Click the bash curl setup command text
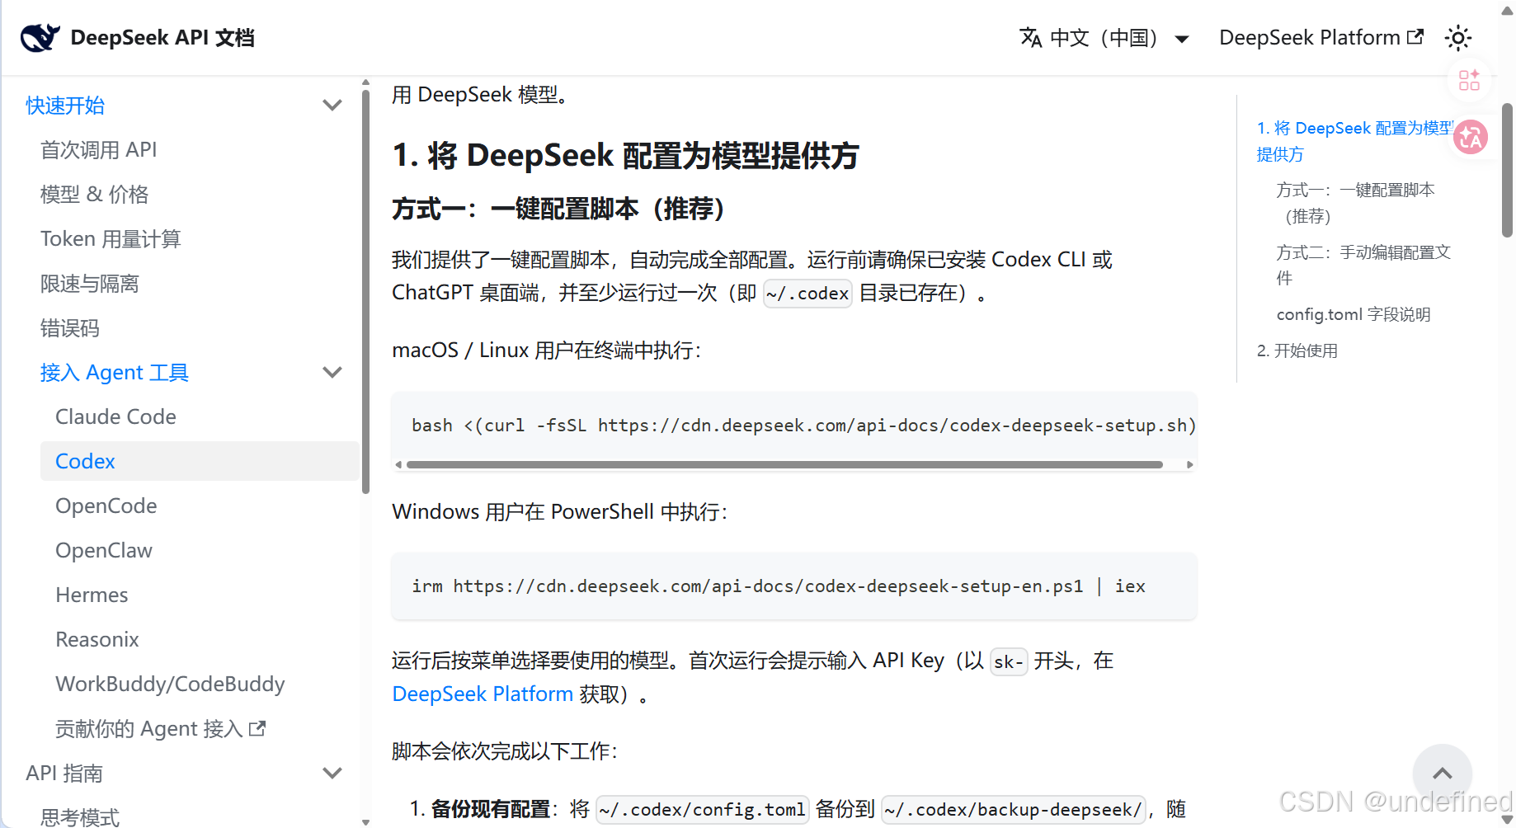This screenshot has height=828, width=1516. (x=803, y=426)
